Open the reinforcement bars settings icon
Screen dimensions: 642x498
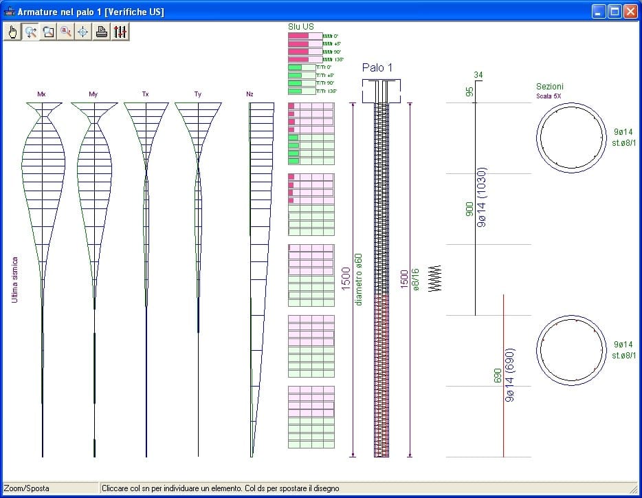120,32
